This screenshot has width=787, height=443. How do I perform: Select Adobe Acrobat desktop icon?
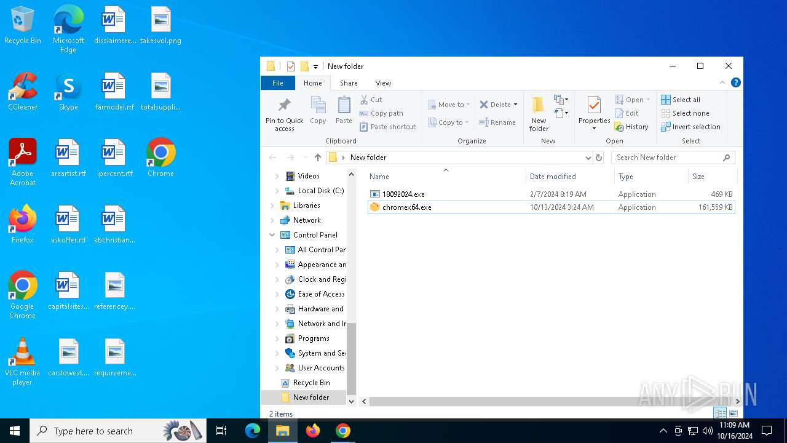click(22, 162)
